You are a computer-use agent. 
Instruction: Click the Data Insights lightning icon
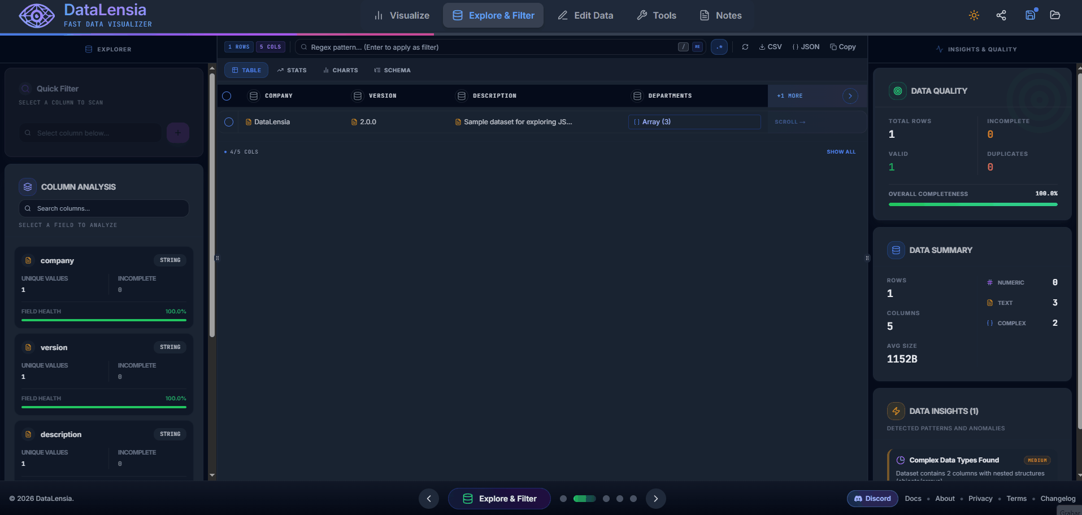(x=896, y=411)
